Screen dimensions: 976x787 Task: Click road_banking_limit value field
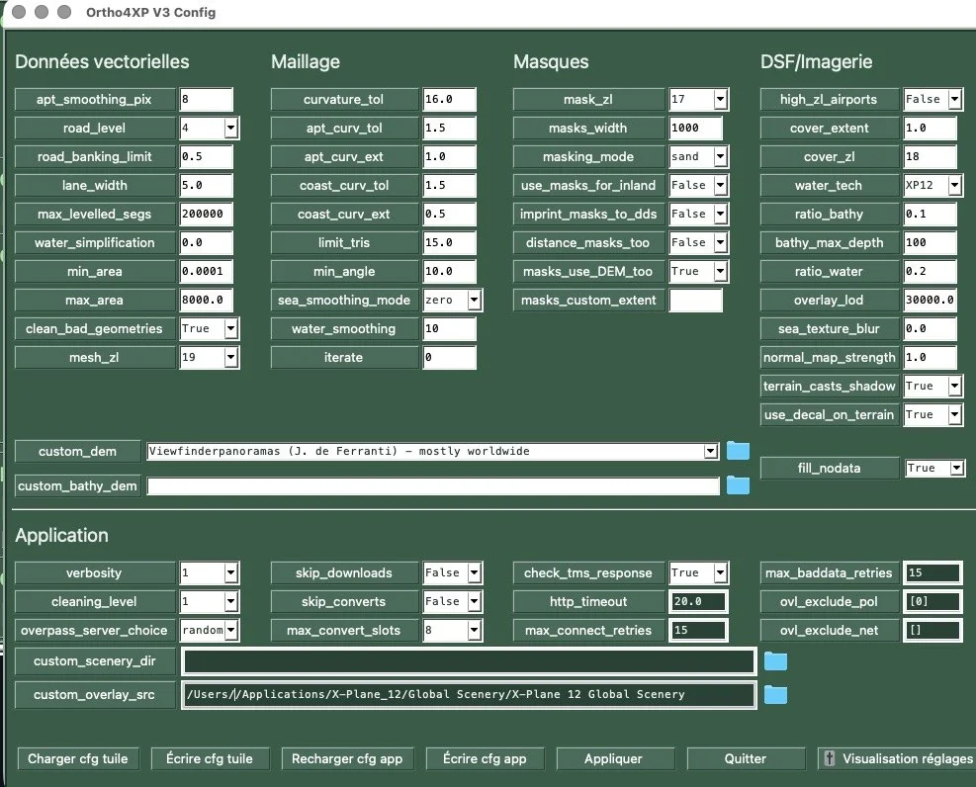pos(206,156)
